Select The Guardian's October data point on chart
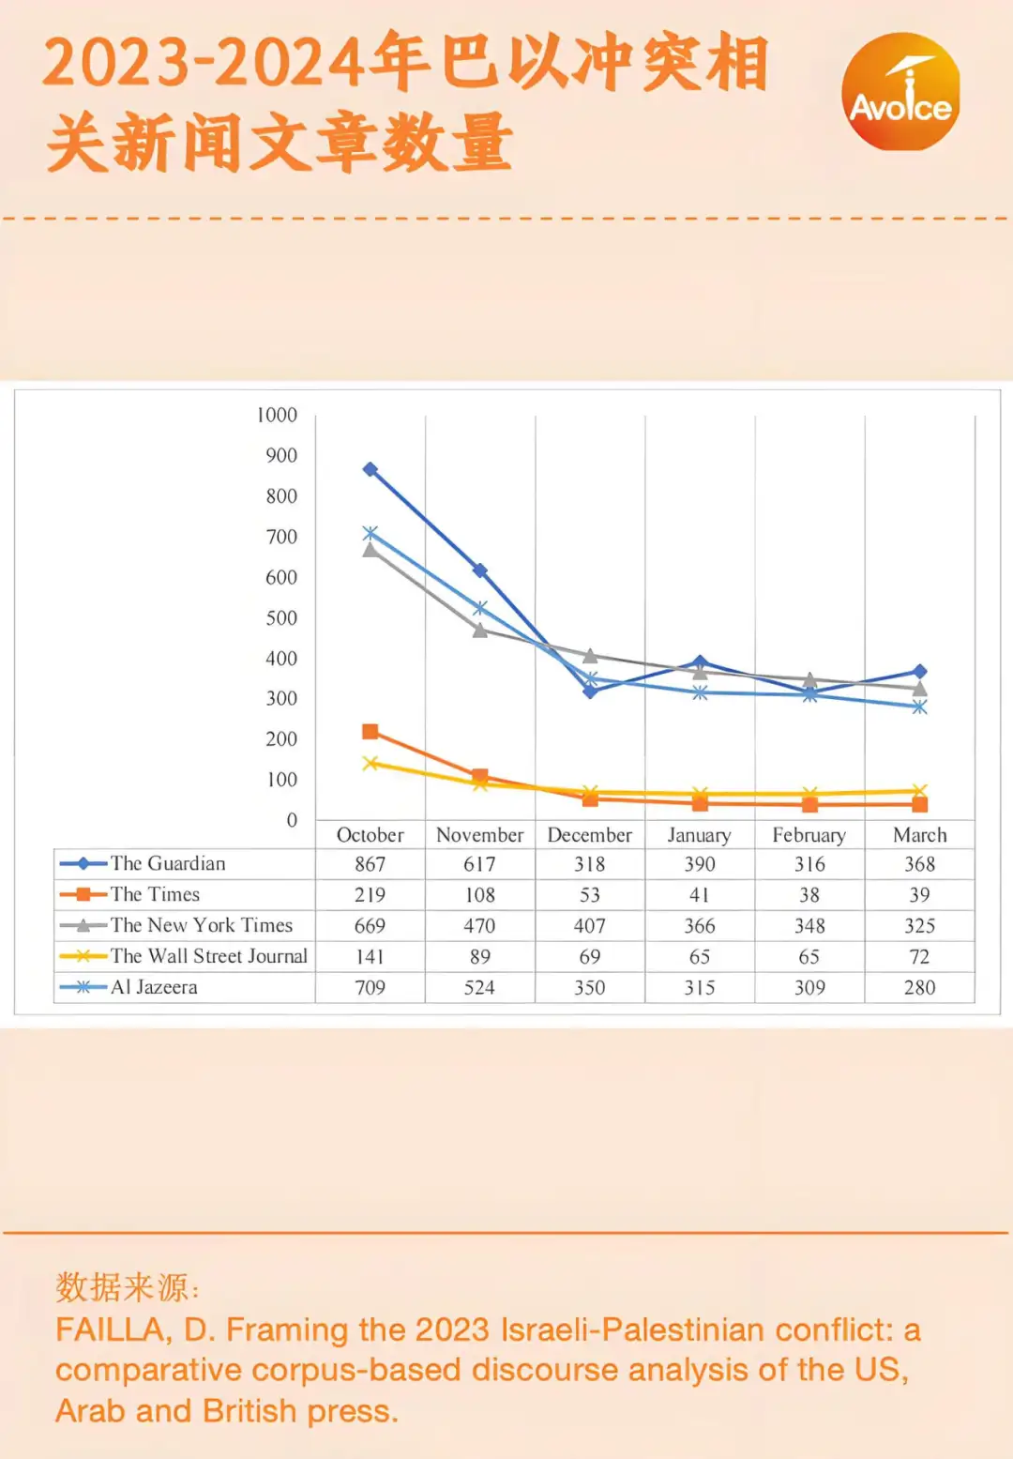The height and width of the screenshot is (1459, 1013). [x=370, y=469]
